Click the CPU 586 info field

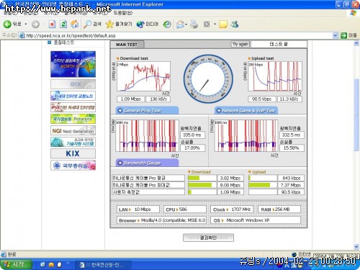click(x=185, y=210)
